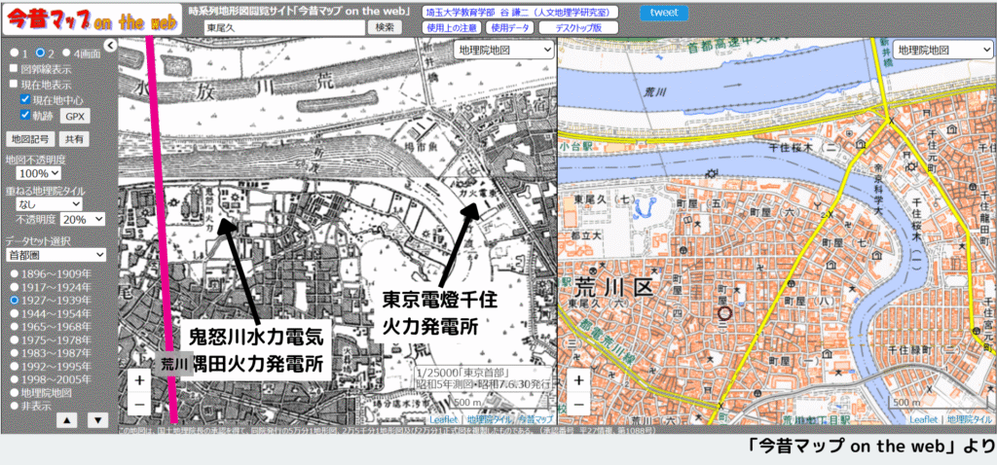Click the search box containing 東尾久
The height and width of the screenshot is (465, 997).
pos(284,28)
